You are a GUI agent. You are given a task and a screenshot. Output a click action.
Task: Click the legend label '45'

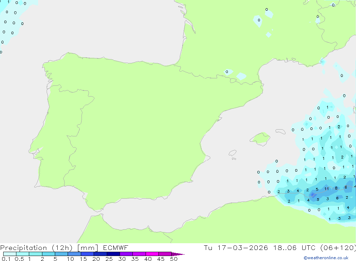point(161,259)
